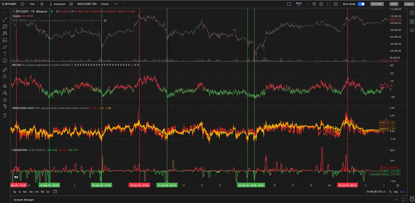Open the indicator templates grid icon
Image resolution: width=415 pixels, height=203 pixels.
coord(71,4)
